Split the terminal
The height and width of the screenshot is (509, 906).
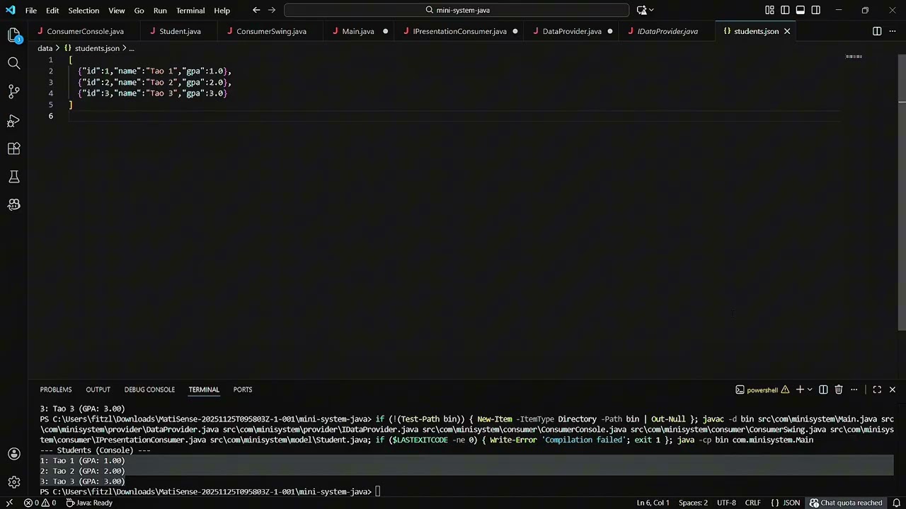823,390
